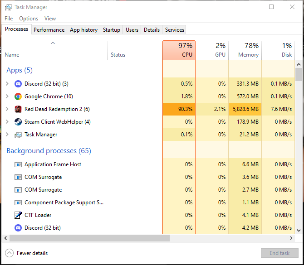Click the 1.8% CPU cell for Chrome
Screen dimensions: 304x265
point(179,96)
